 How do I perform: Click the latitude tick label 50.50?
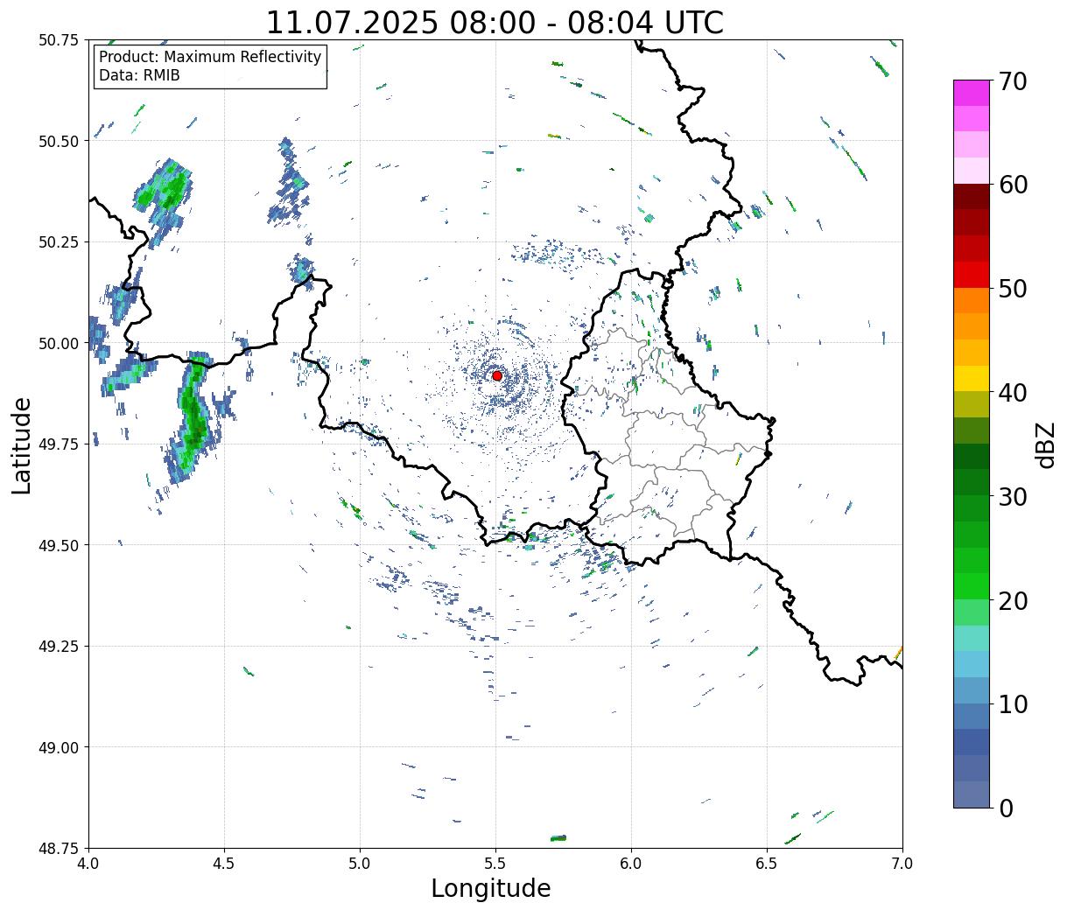(59, 141)
